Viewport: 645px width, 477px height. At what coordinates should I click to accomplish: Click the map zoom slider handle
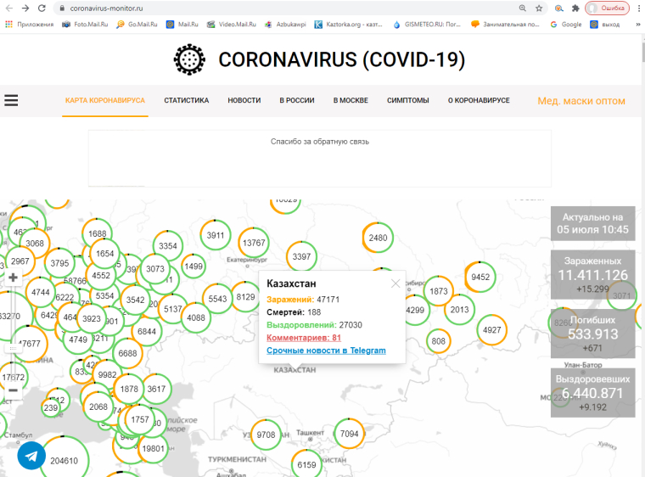click(x=13, y=348)
